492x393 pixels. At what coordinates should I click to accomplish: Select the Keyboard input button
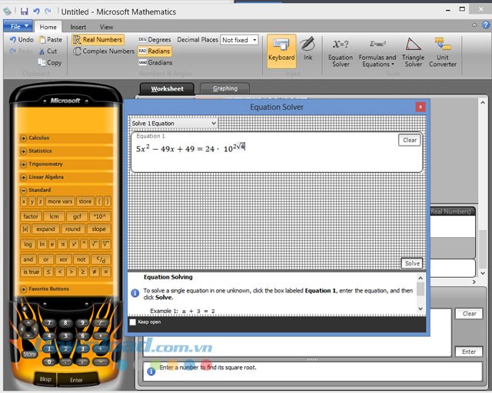tap(281, 48)
